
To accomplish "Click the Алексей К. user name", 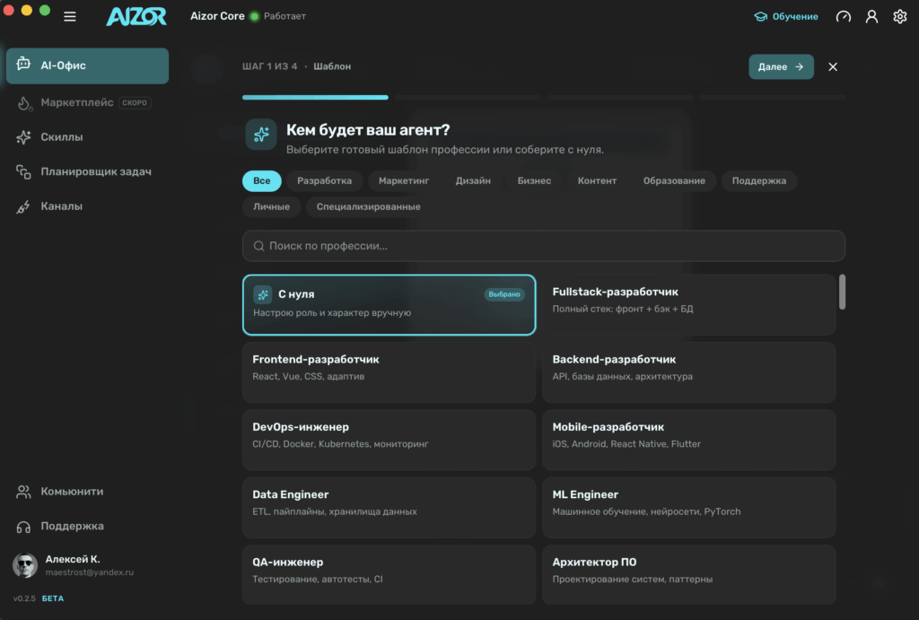I will [73, 559].
